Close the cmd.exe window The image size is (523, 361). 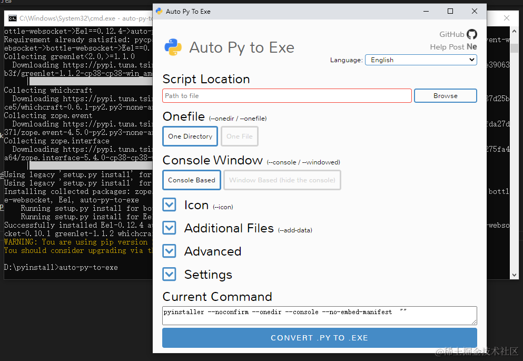click(x=507, y=18)
